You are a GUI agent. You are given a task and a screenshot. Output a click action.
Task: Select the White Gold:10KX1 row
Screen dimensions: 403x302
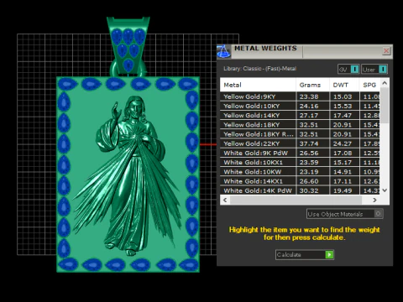click(x=300, y=163)
